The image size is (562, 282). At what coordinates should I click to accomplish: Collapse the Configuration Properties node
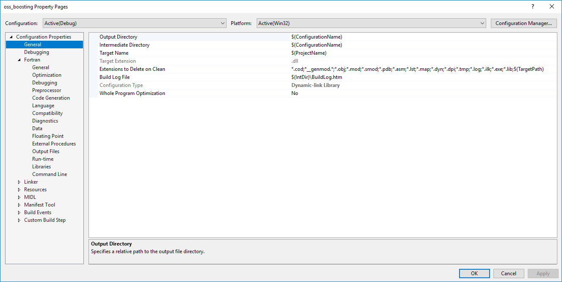(x=11, y=37)
